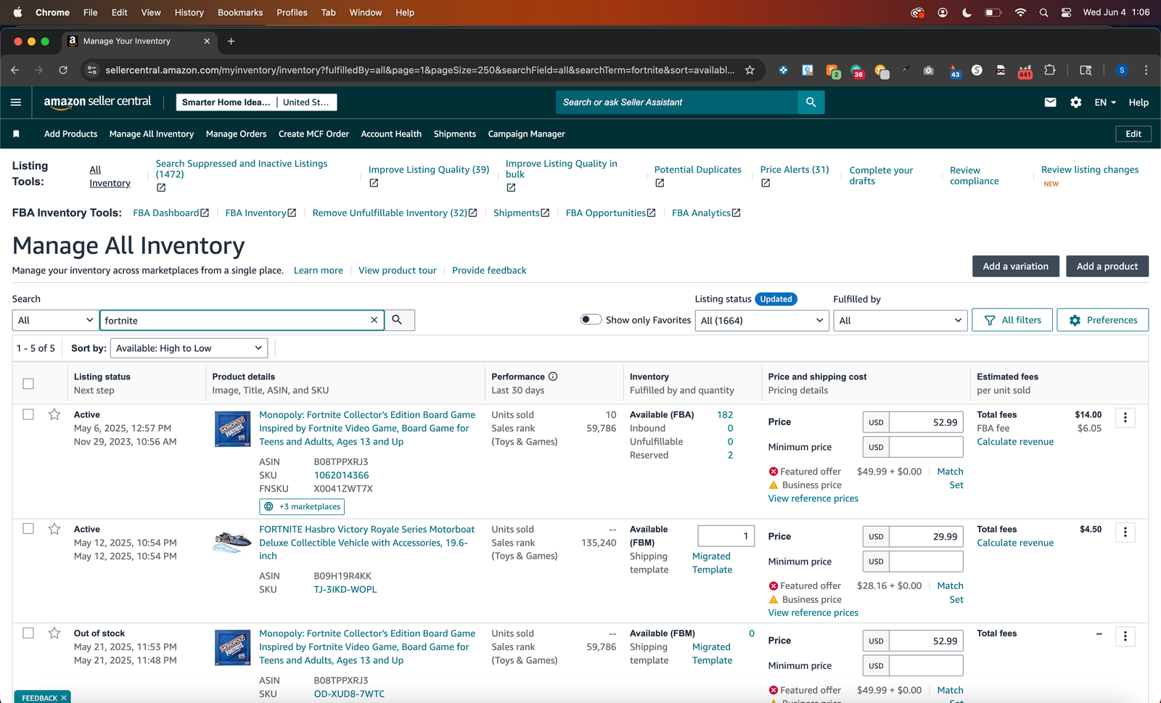The image size is (1161, 703).
Task: Click the Amazon Seller Central logo
Action: (97, 102)
